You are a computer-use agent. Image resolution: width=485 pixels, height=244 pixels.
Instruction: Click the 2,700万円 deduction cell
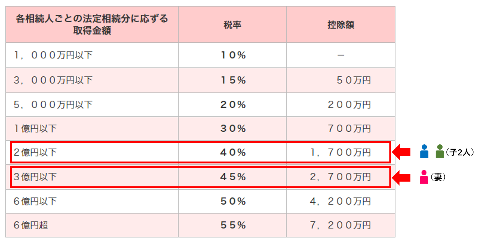click(x=341, y=177)
